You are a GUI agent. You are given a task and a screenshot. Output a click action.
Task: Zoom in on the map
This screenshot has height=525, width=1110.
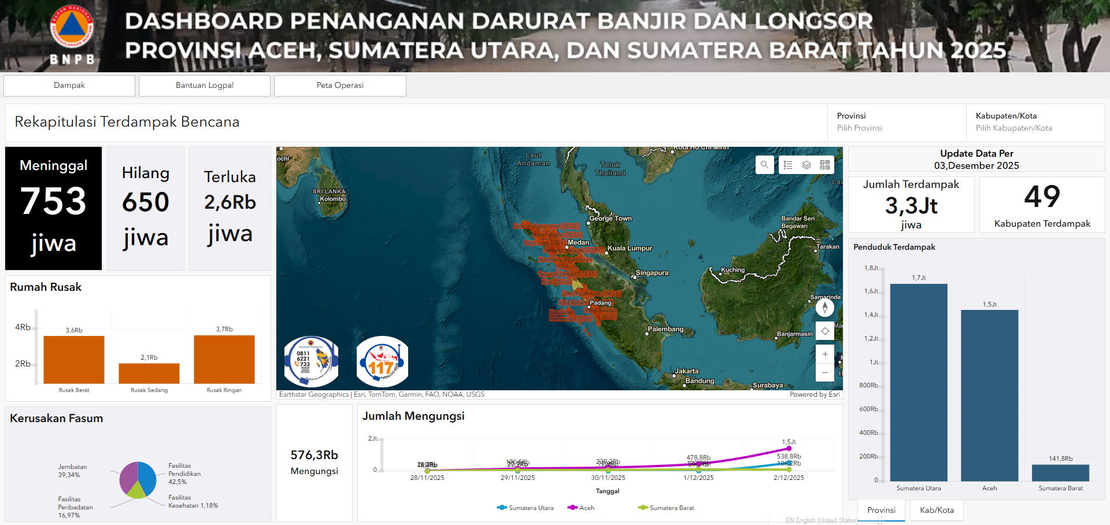(x=825, y=354)
